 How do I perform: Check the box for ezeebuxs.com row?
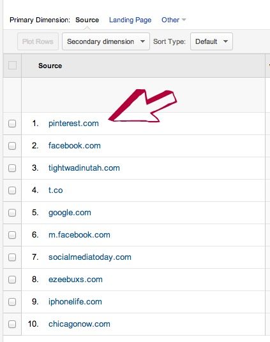[12, 280]
